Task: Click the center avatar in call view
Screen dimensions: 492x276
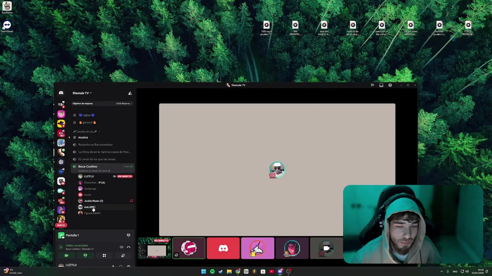Action: (277, 170)
